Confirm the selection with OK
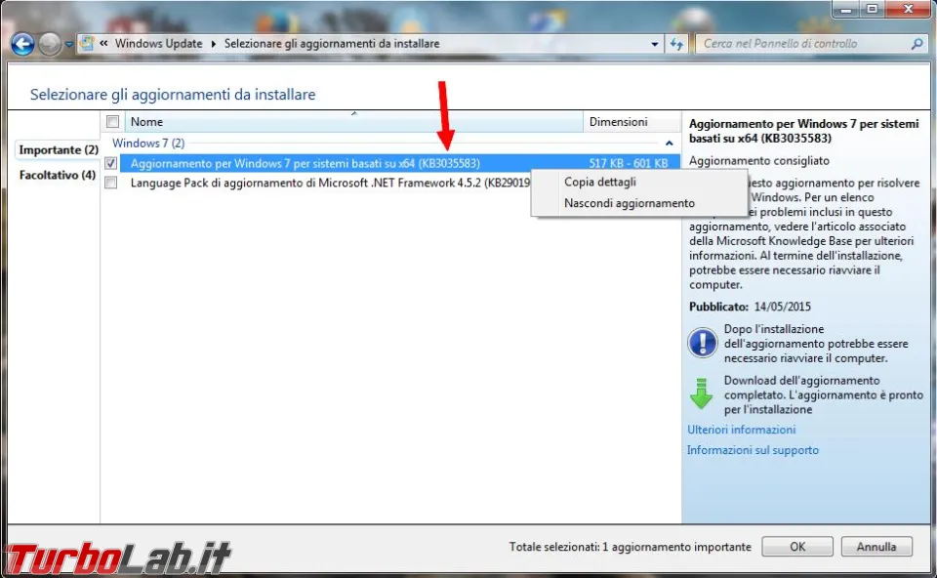Image resolution: width=937 pixels, height=578 pixels. pyautogui.click(x=797, y=547)
